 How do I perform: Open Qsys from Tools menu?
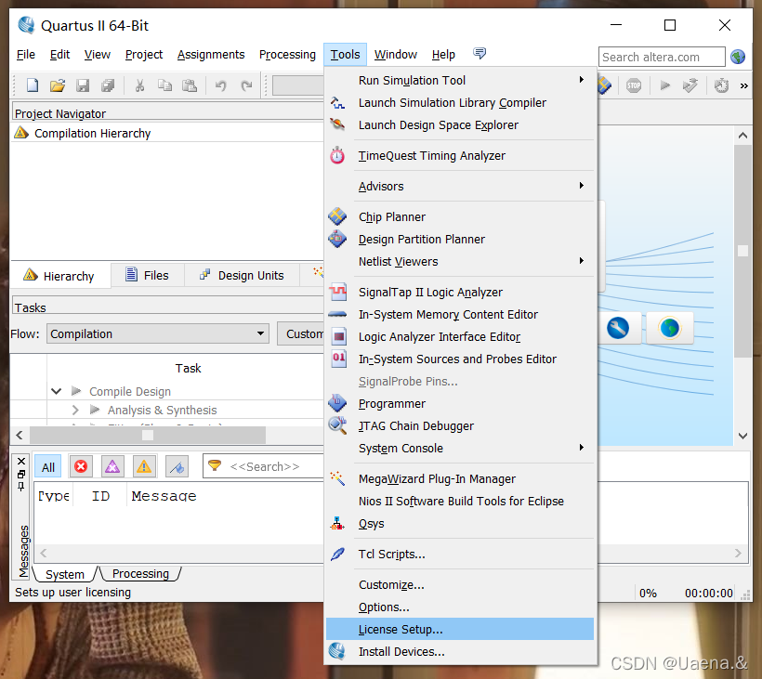coord(460,524)
